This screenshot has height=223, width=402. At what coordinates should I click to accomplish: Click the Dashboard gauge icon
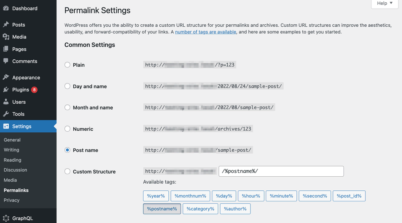pyautogui.click(x=6, y=8)
